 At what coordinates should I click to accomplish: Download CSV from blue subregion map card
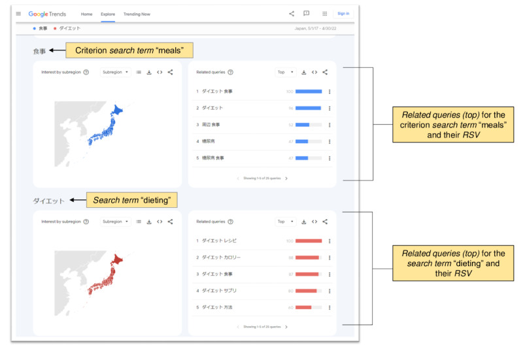149,73
